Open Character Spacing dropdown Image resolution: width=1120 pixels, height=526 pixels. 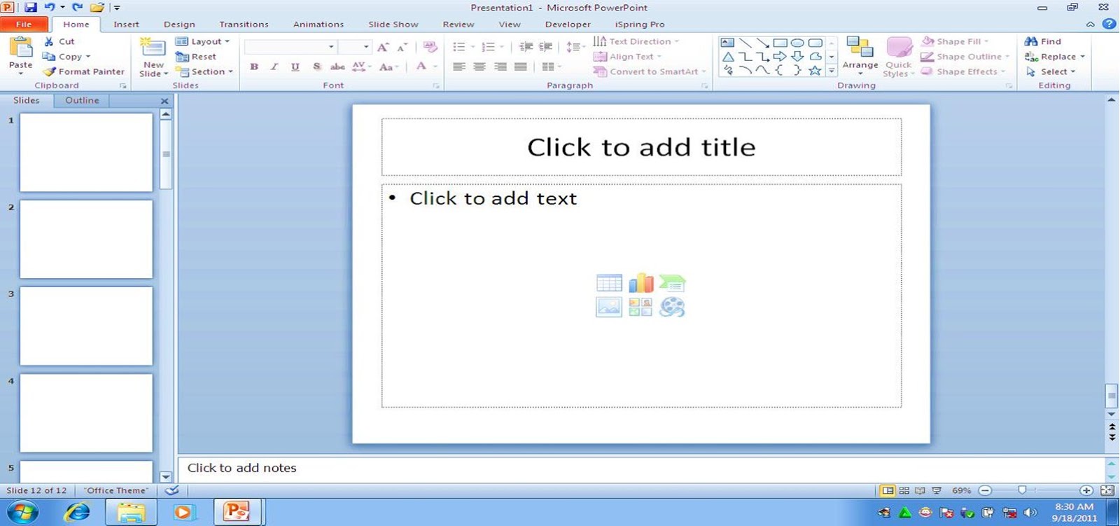(x=360, y=67)
